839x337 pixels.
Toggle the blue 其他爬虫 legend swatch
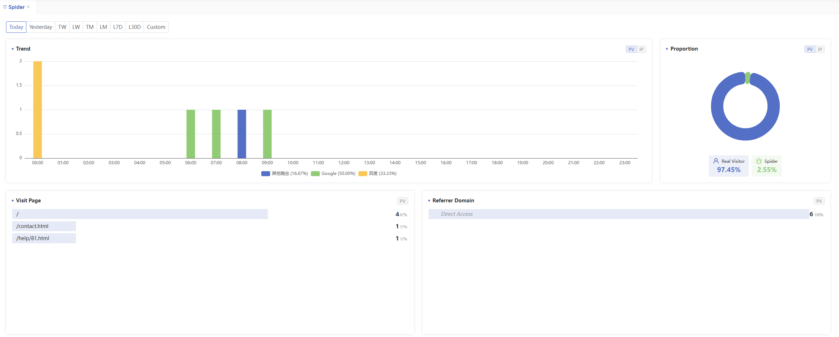pos(265,173)
